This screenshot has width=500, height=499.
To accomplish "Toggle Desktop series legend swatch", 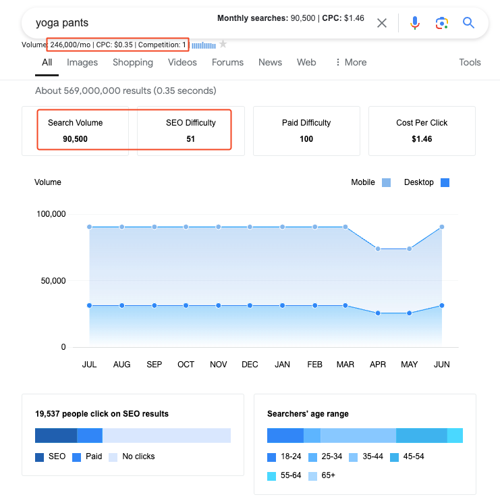I will click(445, 182).
